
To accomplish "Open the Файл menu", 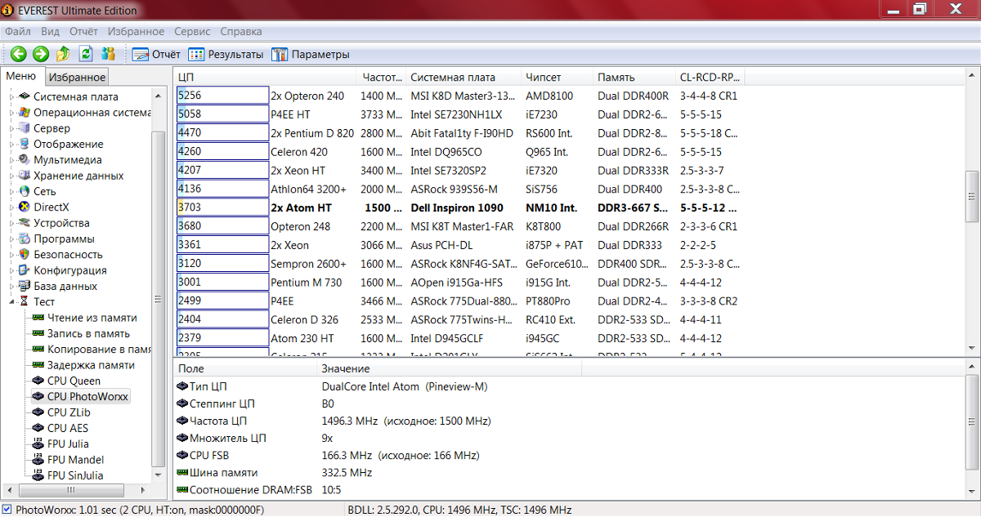I will tap(18, 31).
